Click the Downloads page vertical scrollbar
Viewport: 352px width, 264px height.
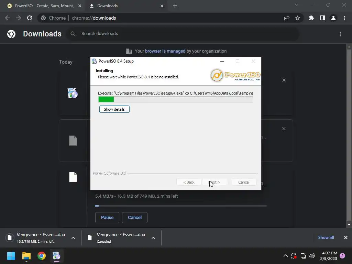click(349, 135)
